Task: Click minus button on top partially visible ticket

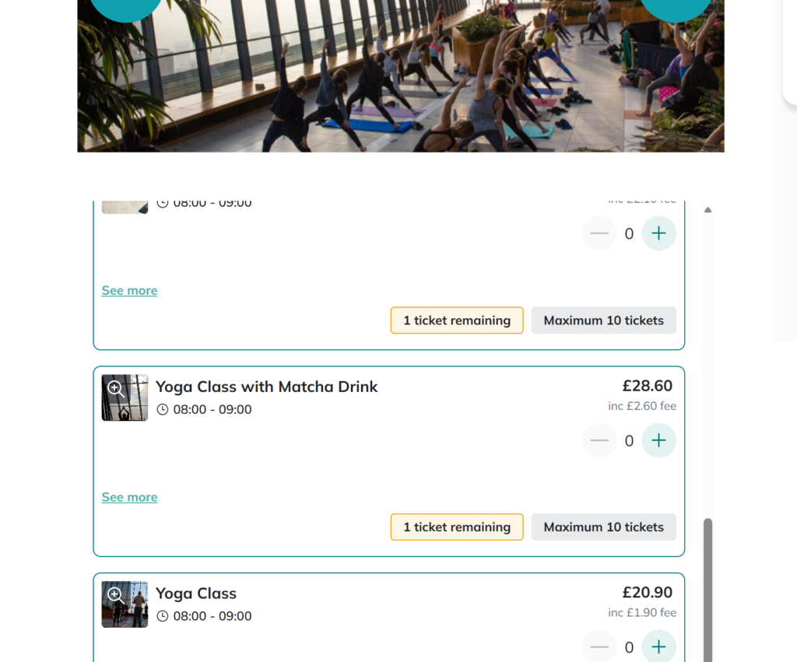Action: pos(599,233)
